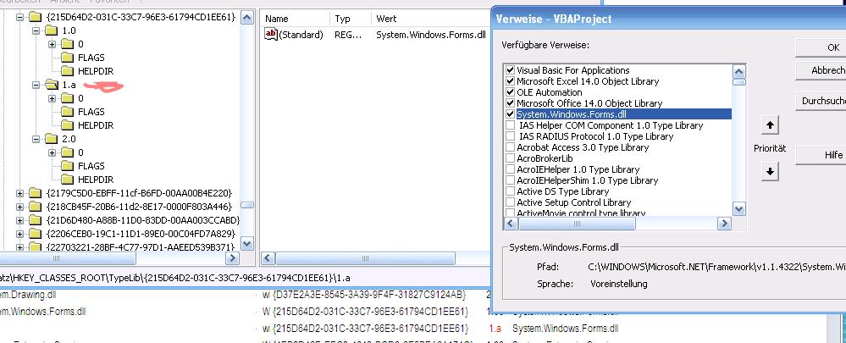Click the (Standard) string value icon
Screen dimensions: 846x343
coord(271,35)
